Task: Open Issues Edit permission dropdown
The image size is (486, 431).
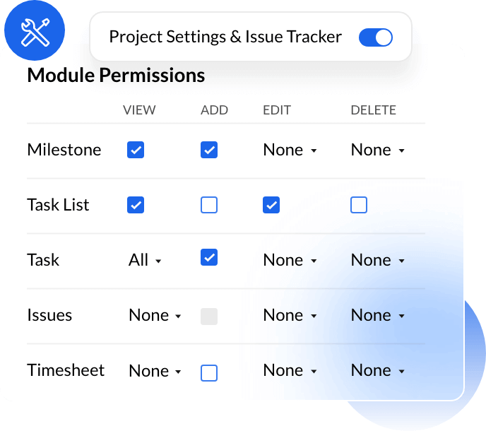Action: point(290,315)
